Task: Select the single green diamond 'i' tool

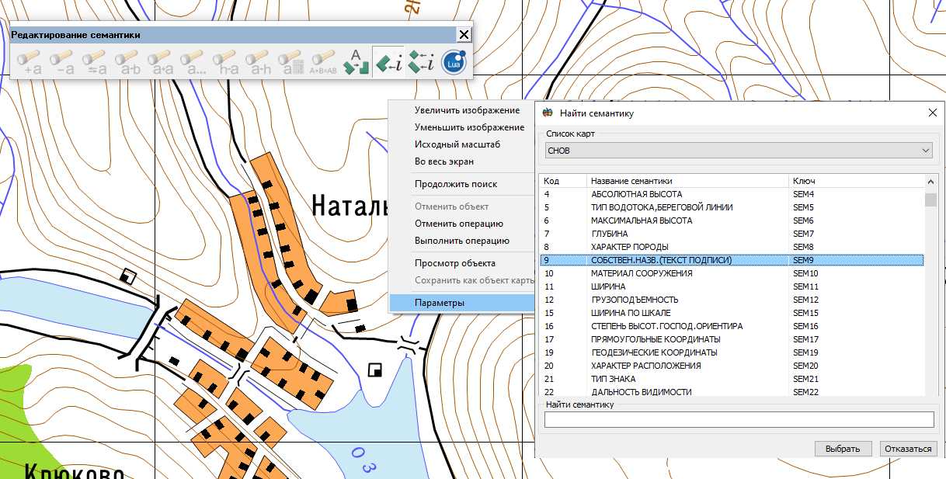Action: (388, 63)
